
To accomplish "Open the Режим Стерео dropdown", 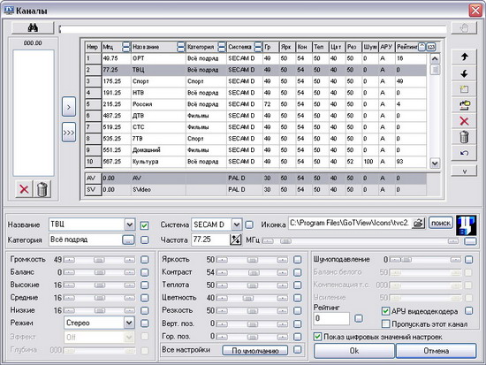I will 129,323.
